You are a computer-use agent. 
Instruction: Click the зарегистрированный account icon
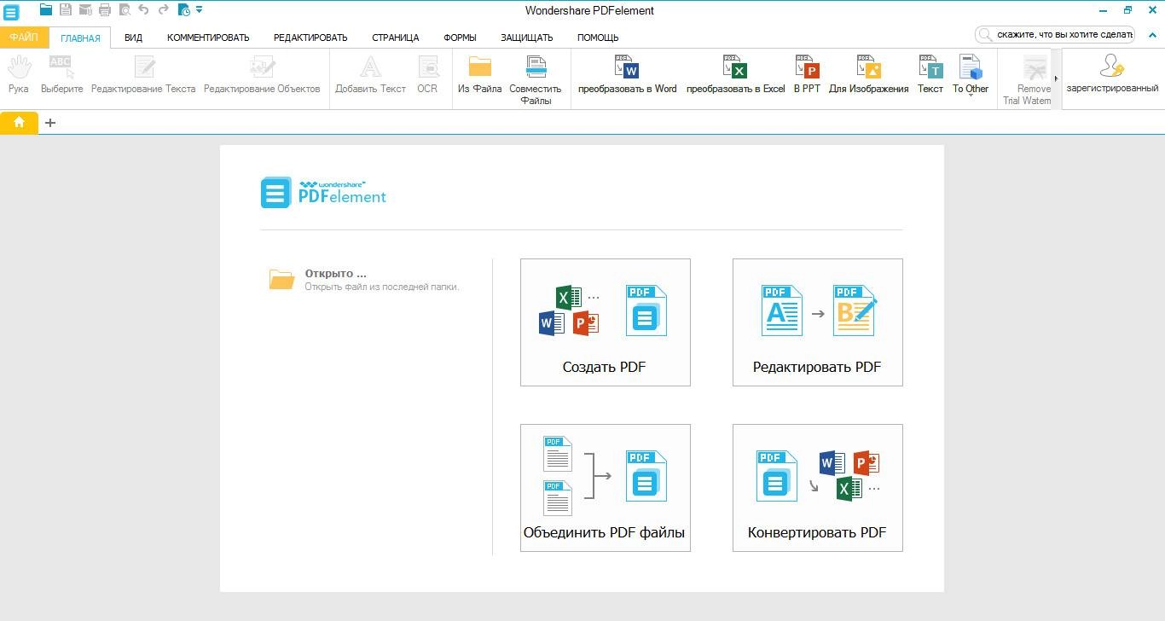pyautogui.click(x=1112, y=74)
